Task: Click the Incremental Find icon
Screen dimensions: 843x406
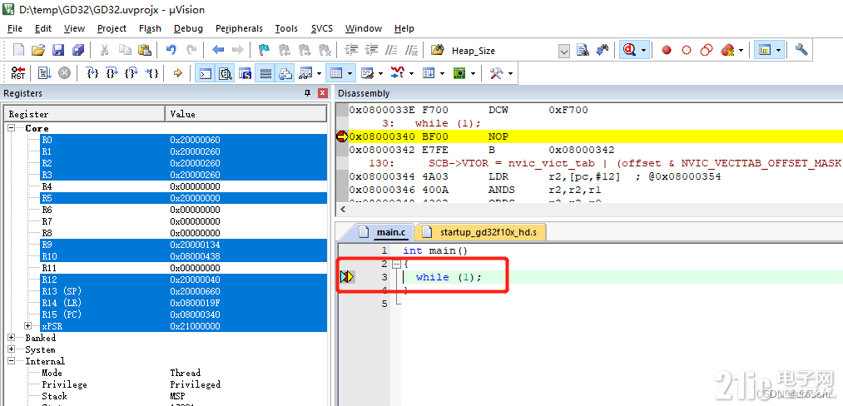Action: pyautogui.click(x=602, y=50)
